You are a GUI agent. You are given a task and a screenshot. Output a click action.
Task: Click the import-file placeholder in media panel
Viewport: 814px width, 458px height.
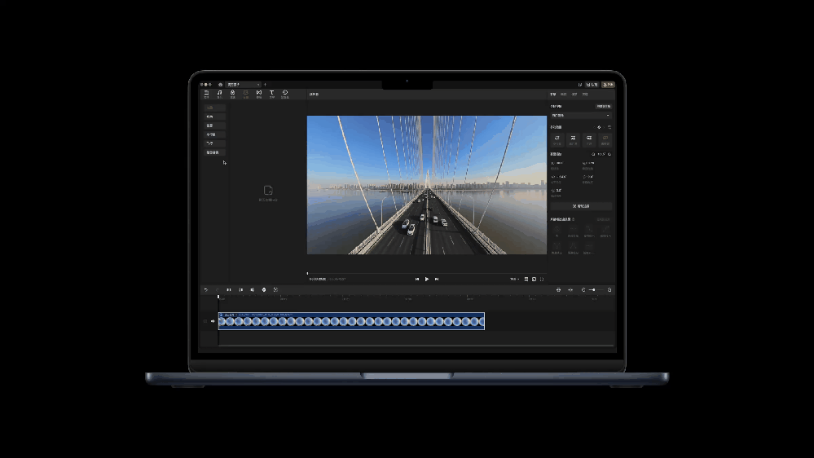(x=268, y=193)
